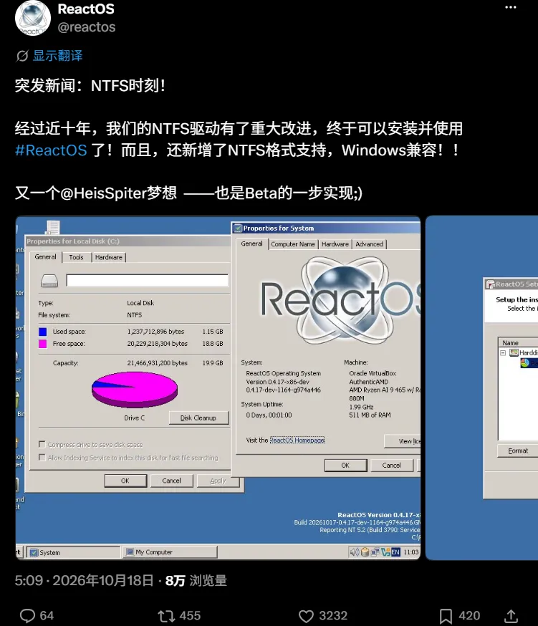Click the 8万 浏览量 view count
538x626 pixels.
click(x=196, y=580)
